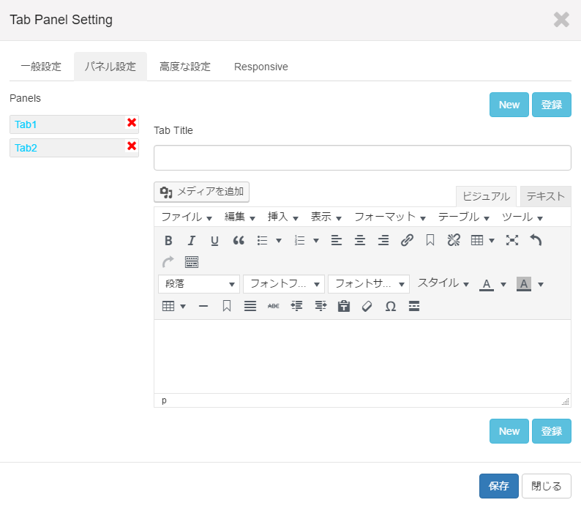Expand the font family dropdown
Screen dimensions: 581x508
tap(284, 284)
